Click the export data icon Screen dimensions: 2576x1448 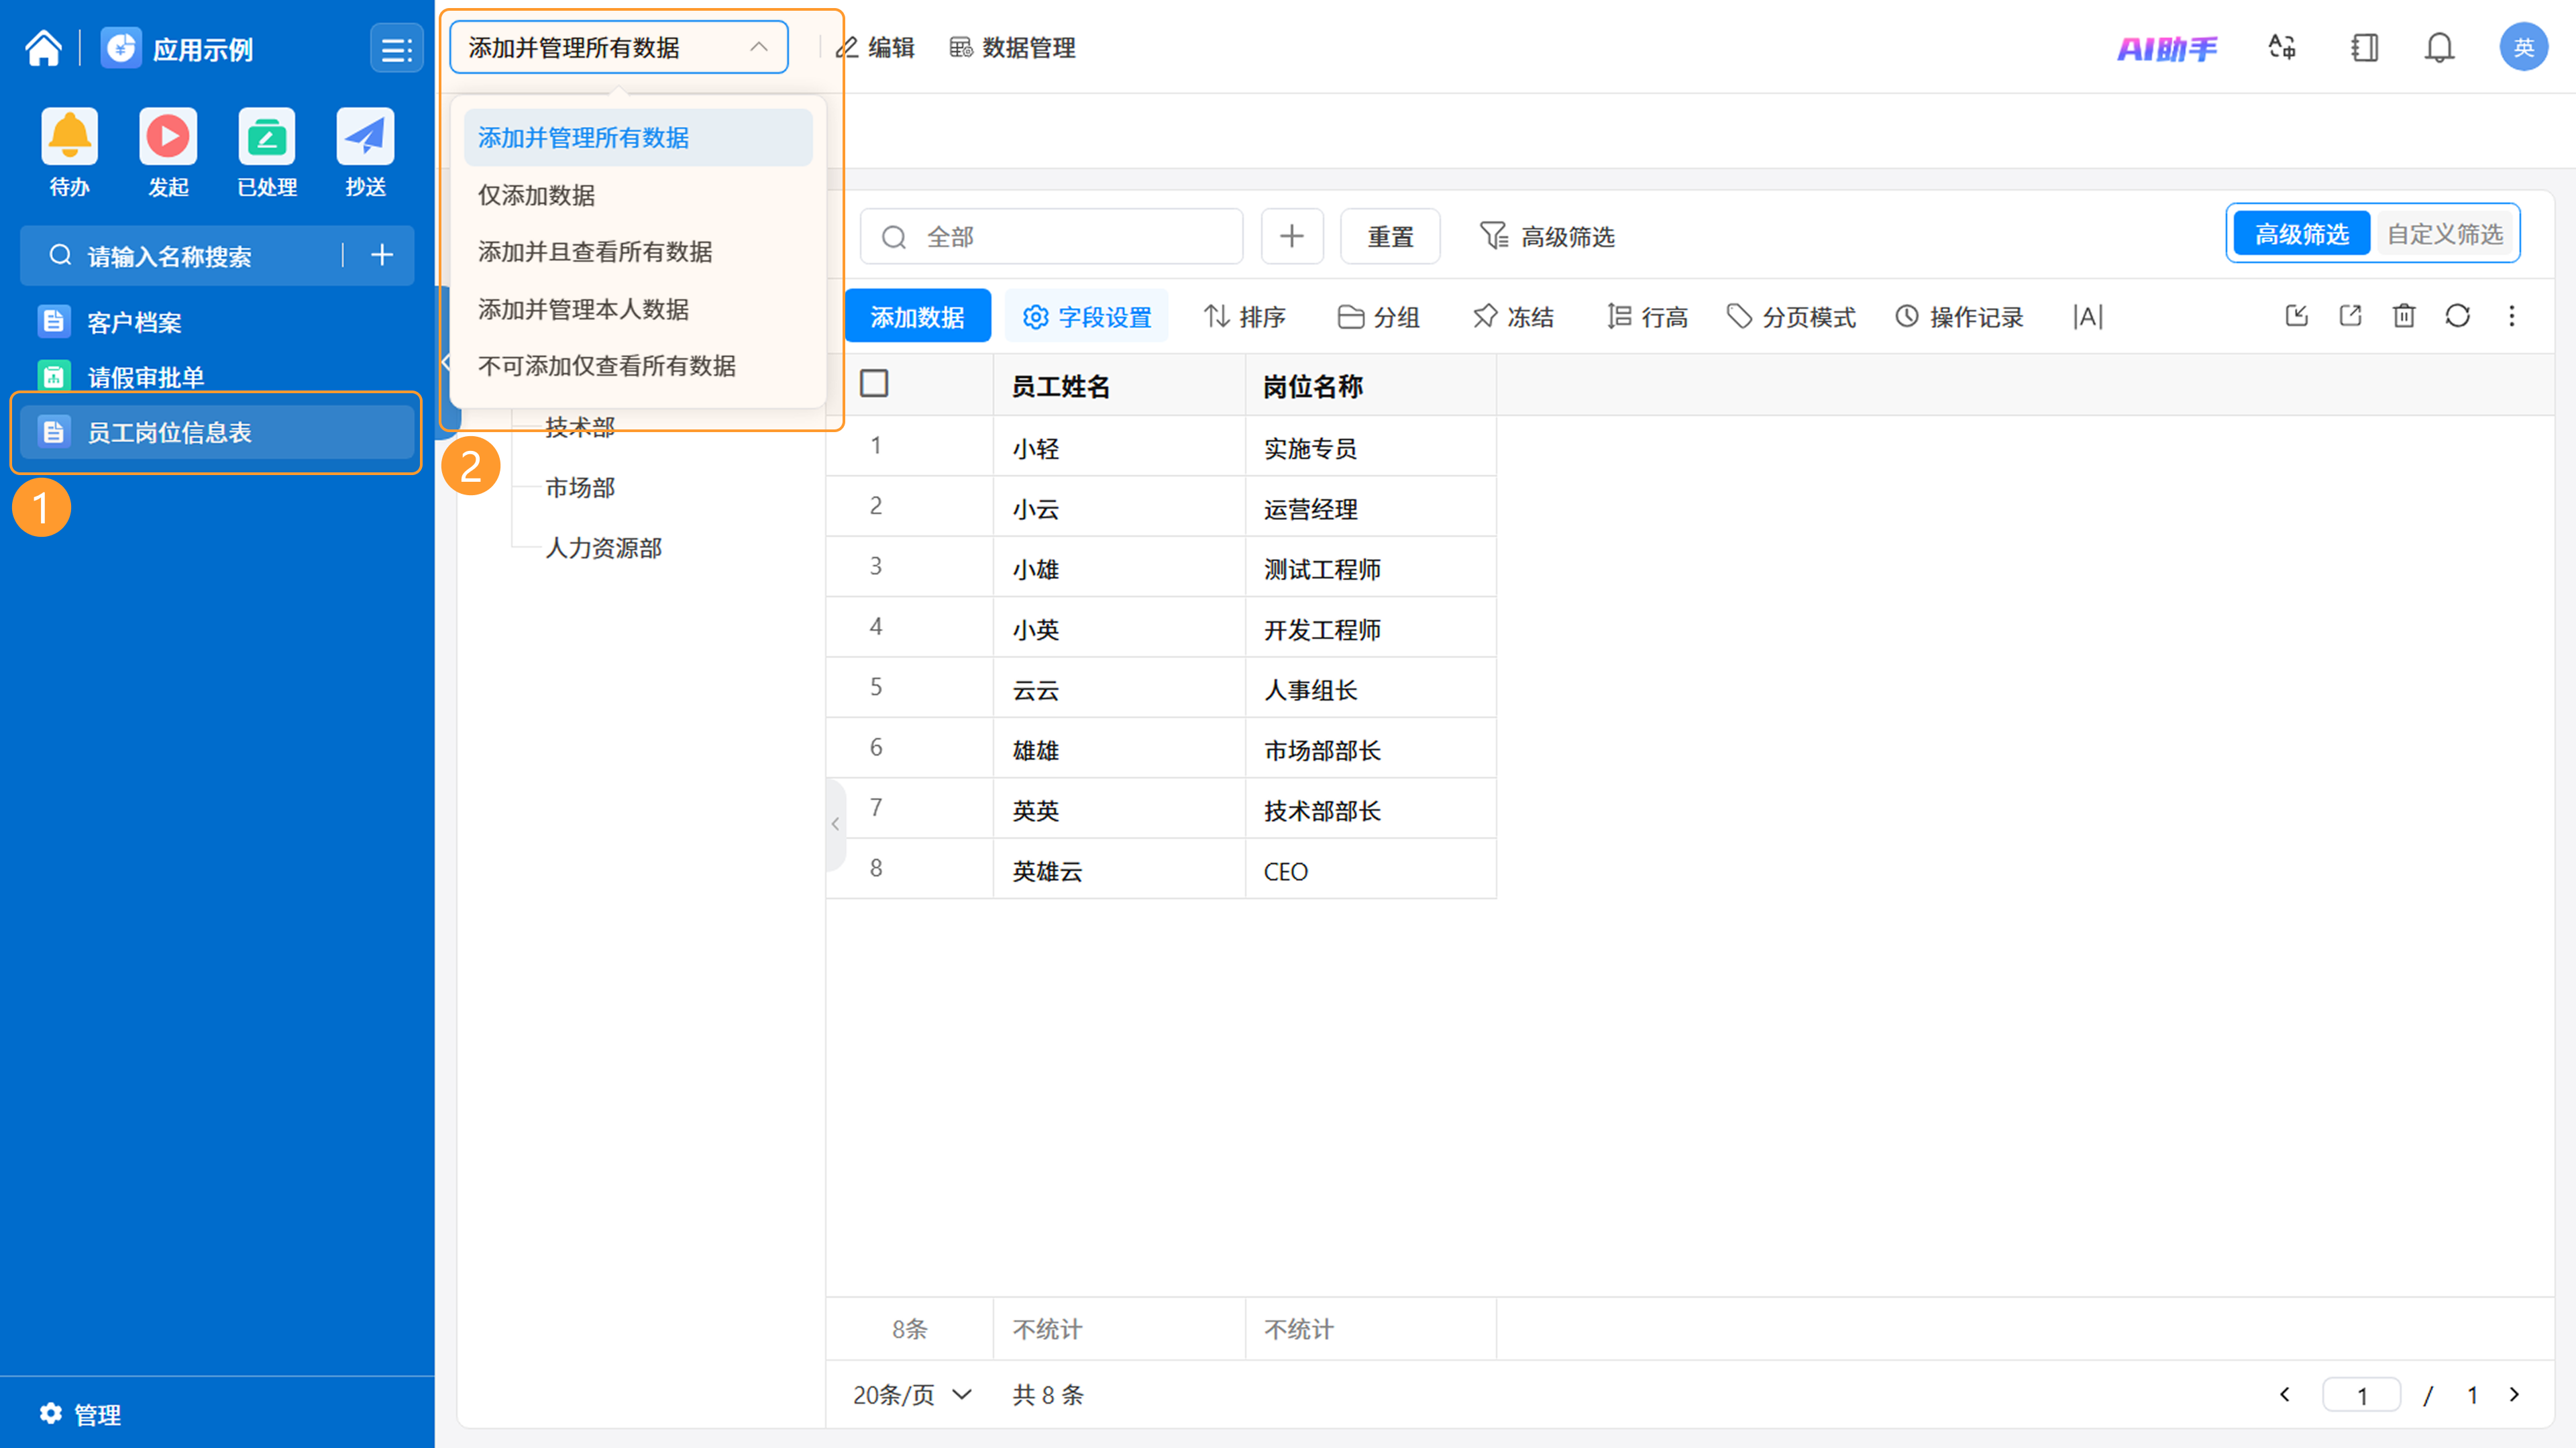pyautogui.click(x=2351, y=316)
